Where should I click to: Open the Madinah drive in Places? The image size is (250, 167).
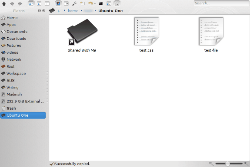(23, 94)
